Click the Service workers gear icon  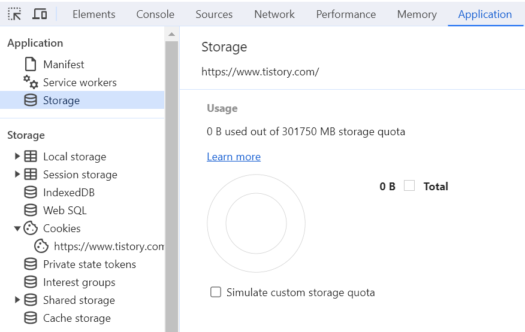click(30, 83)
